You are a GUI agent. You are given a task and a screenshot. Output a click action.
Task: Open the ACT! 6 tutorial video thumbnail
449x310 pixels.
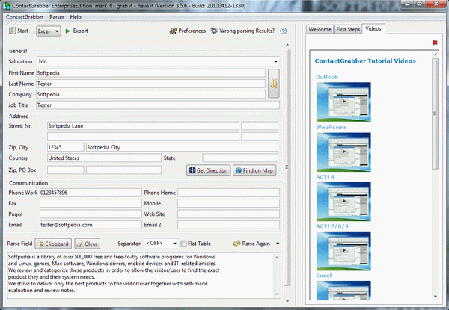coord(343,202)
